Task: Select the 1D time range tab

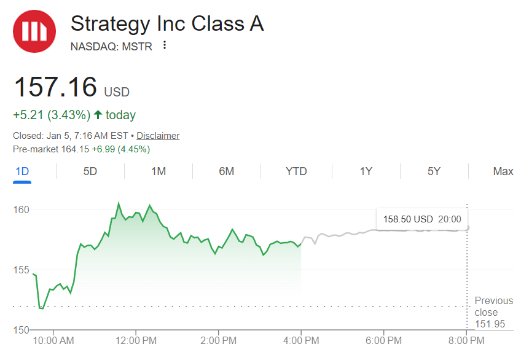Action: click(22, 171)
